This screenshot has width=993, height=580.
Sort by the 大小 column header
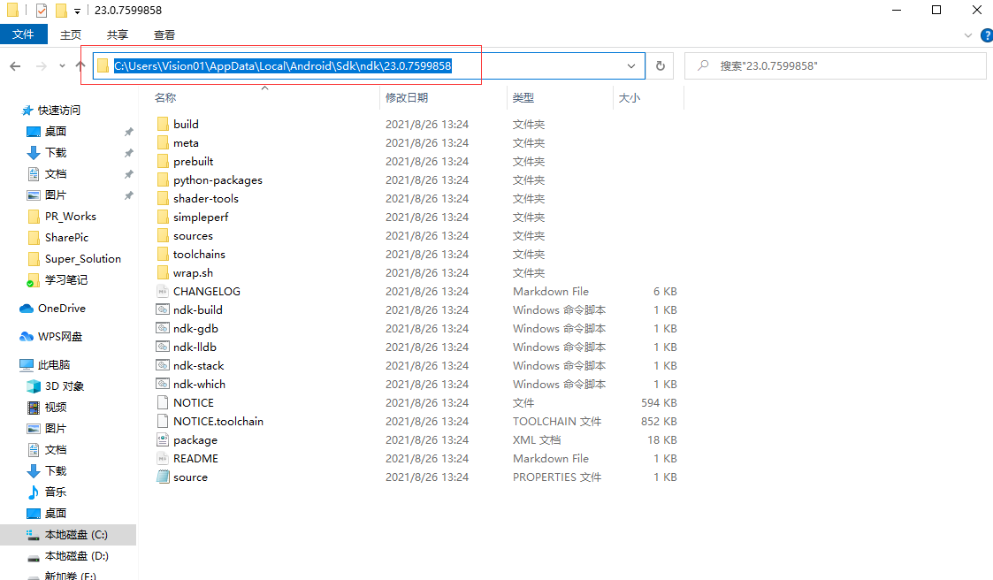click(x=629, y=97)
